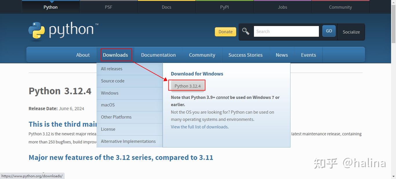396x179 pixels.
Task: Switch to the Docs top-bar tab
Action: point(167,7)
